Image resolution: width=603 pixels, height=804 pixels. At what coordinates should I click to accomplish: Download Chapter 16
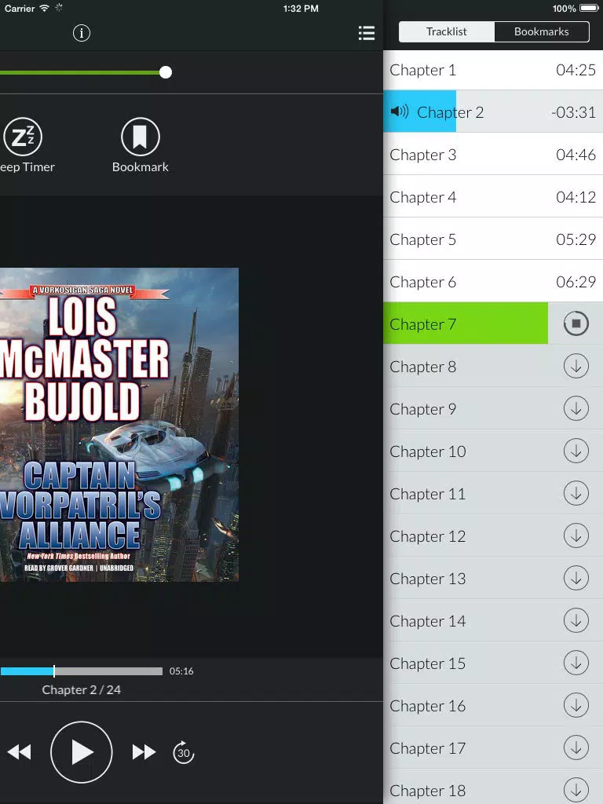(576, 706)
